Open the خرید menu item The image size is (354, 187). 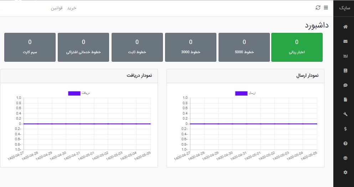(x=72, y=8)
